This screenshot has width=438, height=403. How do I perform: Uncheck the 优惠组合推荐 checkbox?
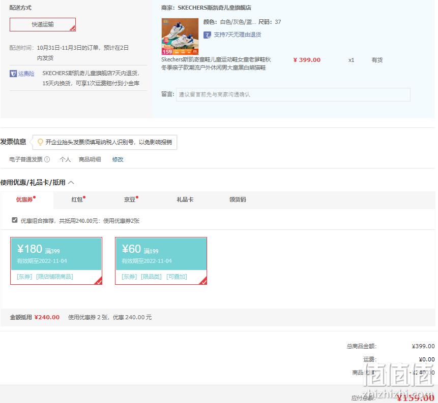click(15, 220)
